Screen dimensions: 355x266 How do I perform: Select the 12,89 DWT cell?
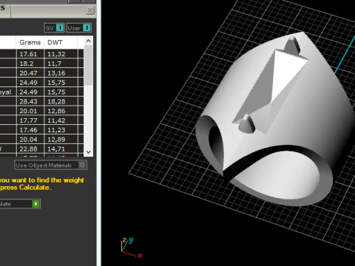[61, 139]
